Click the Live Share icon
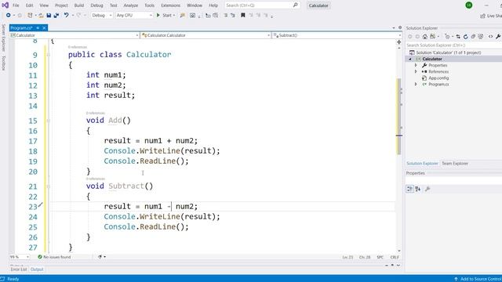The image size is (502, 282). tap(483, 16)
